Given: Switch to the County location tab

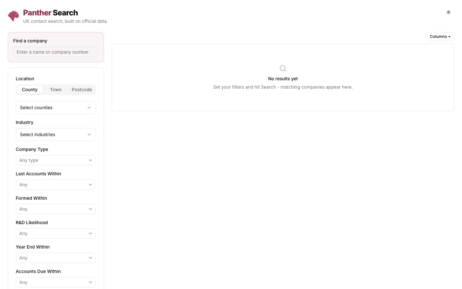Looking at the screenshot, I should 30,90.
